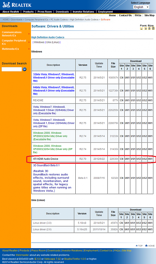Jump to Windows section anchor link
This screenshot has width=156, height=264.
click(39, 42)
